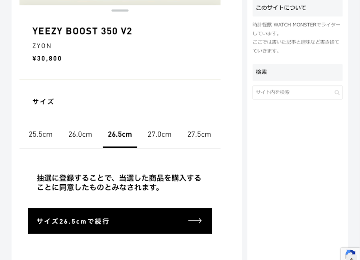The height and width of the screenshot is (260, 360).
Task: Select size 25.5cm
Action: pos(41,134)
